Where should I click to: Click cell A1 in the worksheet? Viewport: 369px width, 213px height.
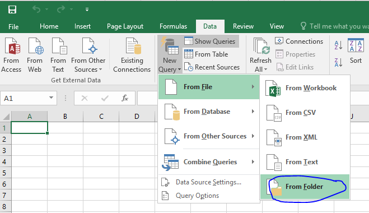point(30,128)
